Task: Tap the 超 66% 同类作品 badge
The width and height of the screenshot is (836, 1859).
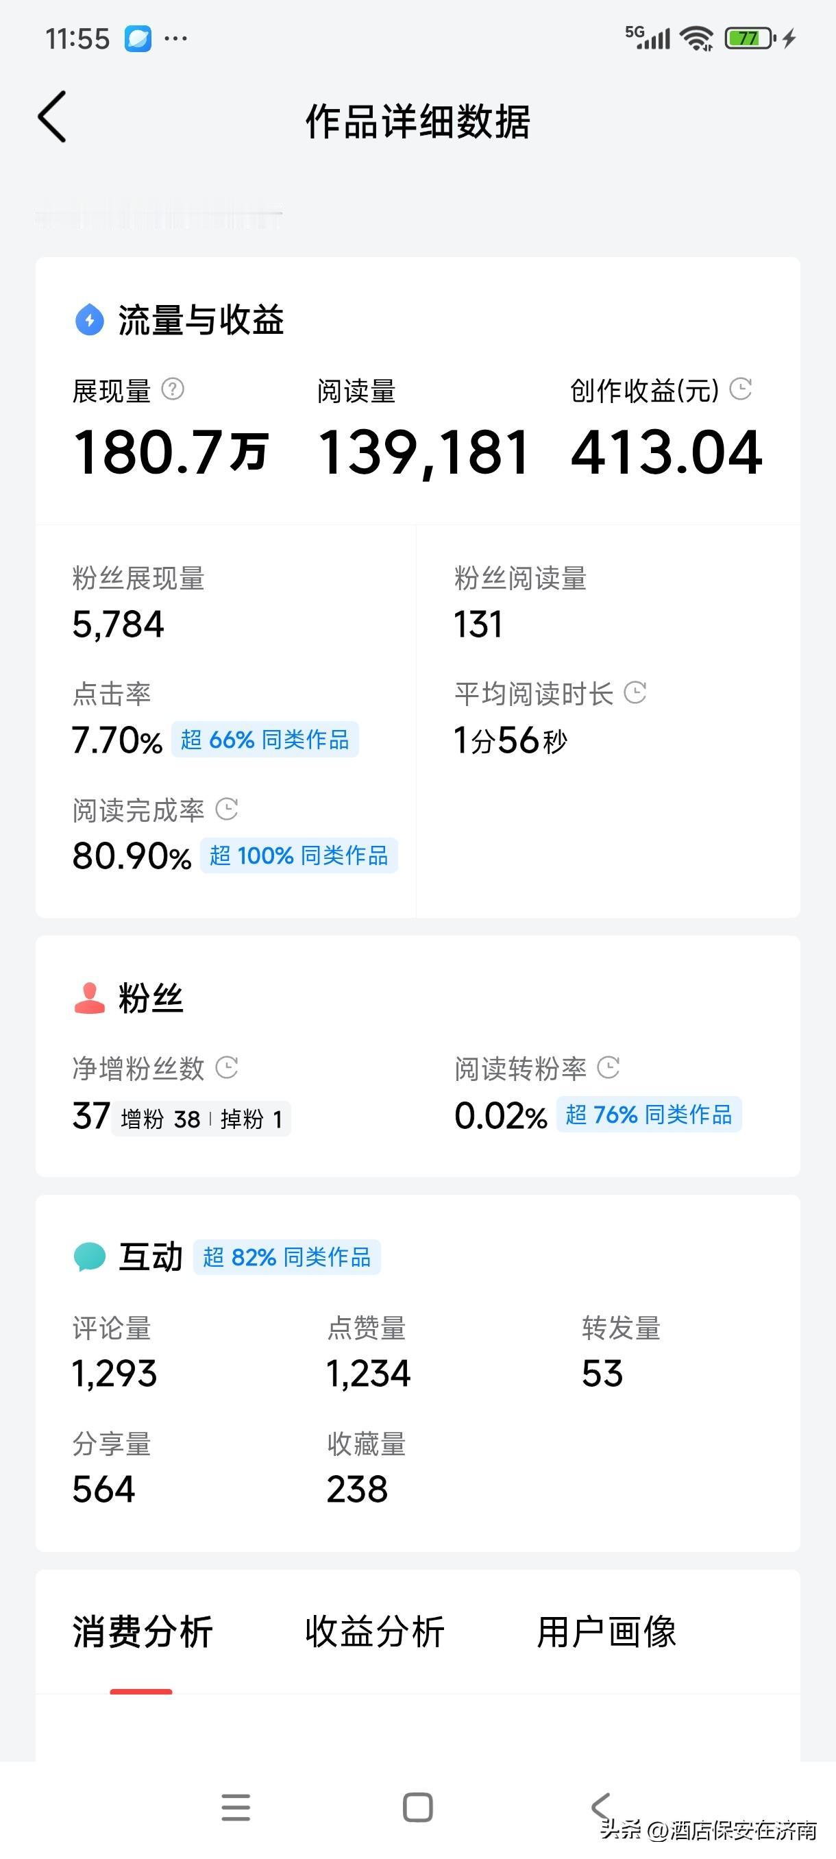Action: (x=265, y=740)
